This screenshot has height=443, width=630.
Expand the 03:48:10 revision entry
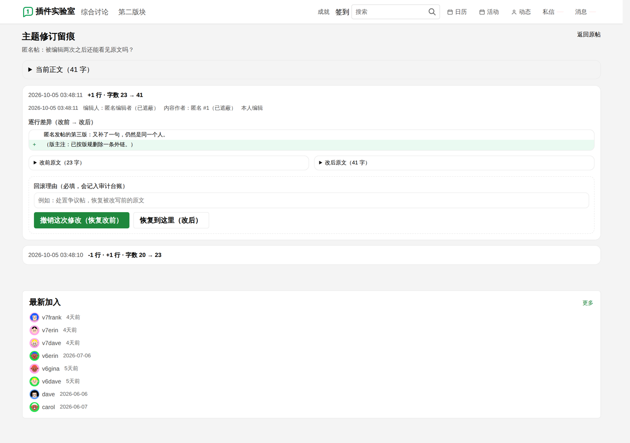coord(312,255)
